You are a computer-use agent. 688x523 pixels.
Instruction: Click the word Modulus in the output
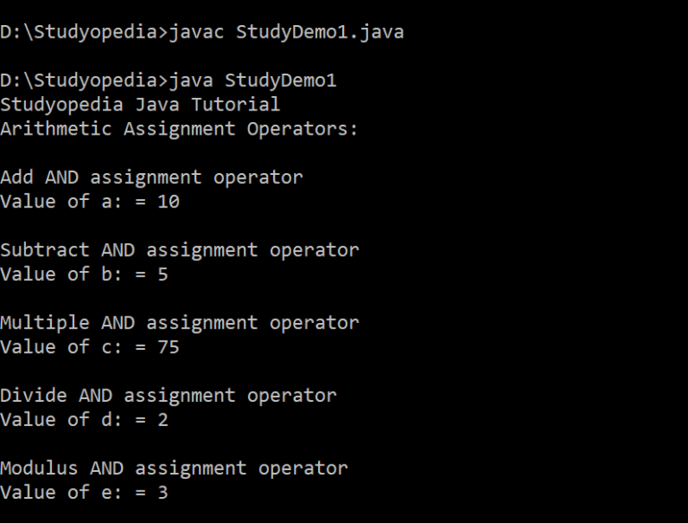click(x=39, y=468)
